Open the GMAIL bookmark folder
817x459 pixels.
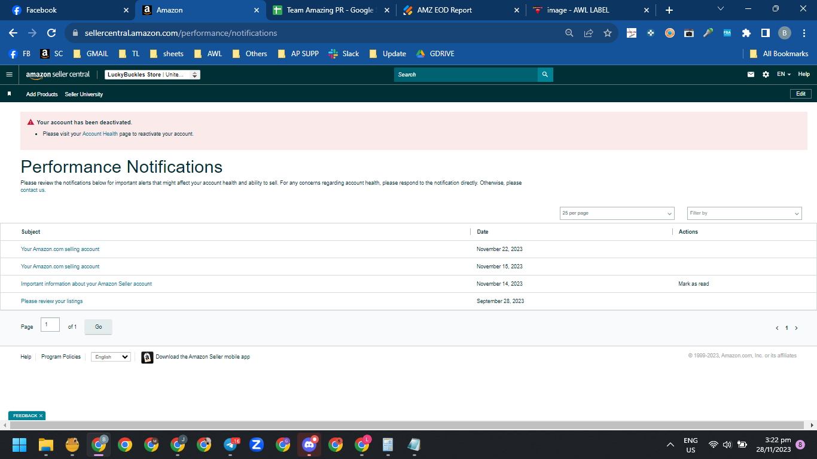click(91, 54)
